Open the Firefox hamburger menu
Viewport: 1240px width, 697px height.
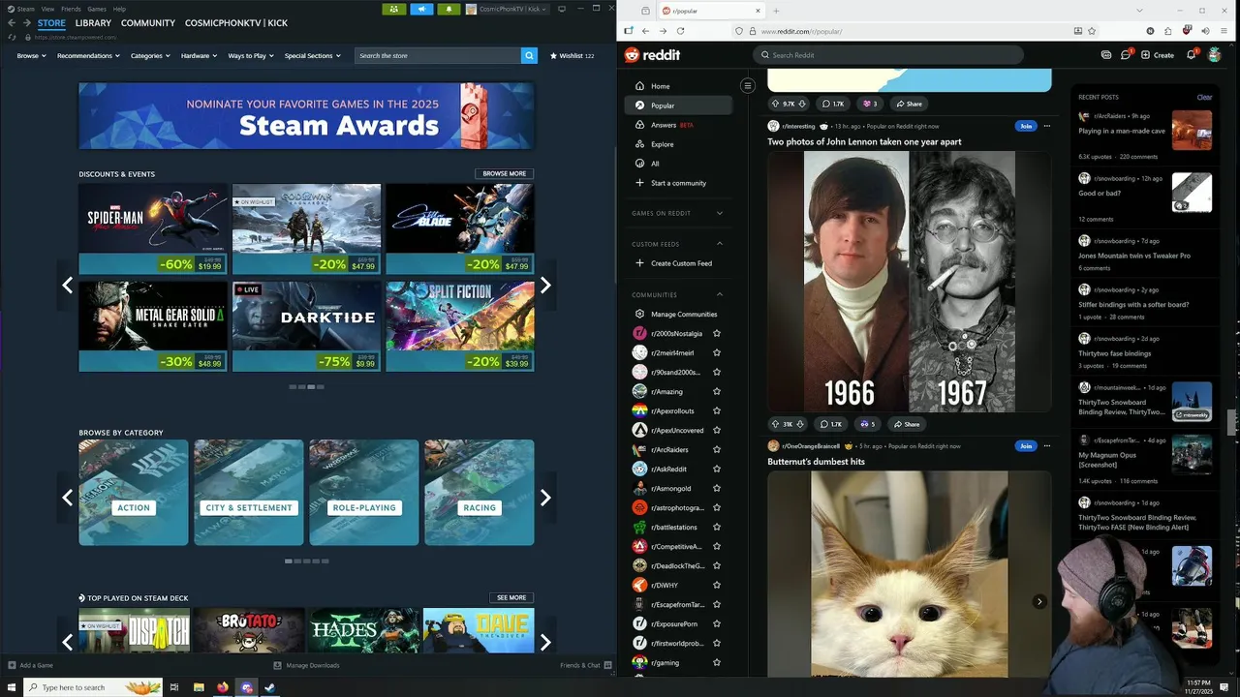1224,31
